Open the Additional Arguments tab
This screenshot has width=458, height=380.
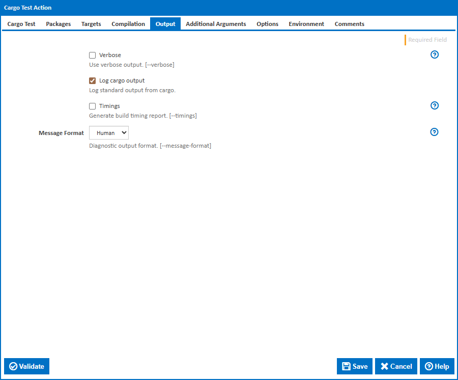point(216,24)
